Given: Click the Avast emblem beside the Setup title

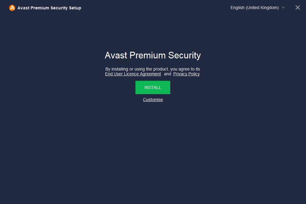Looking at the screenshot, I should (12, 8).
